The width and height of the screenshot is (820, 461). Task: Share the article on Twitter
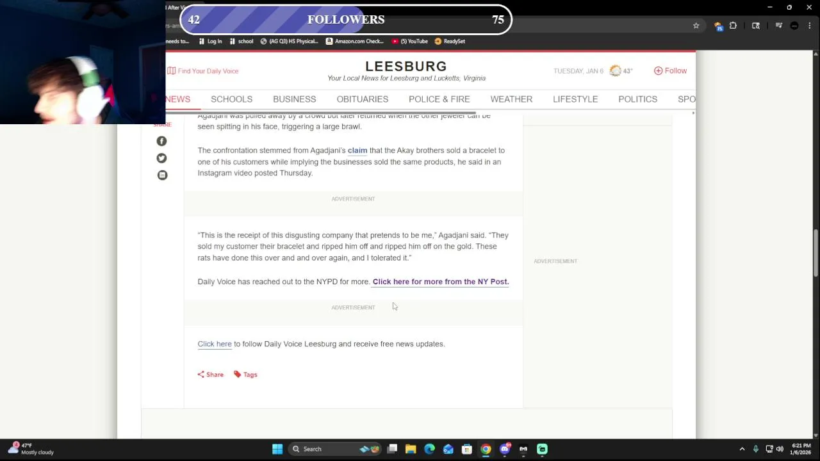[161, 158]
